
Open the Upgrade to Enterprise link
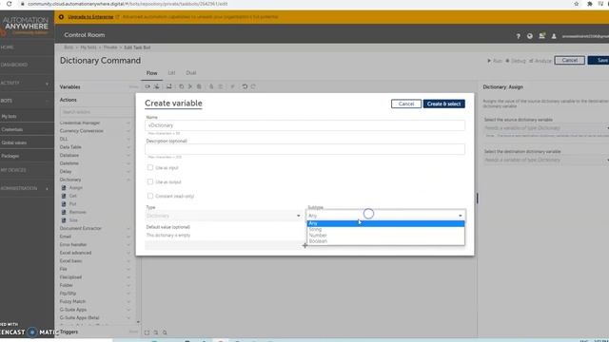pos(90,17)
